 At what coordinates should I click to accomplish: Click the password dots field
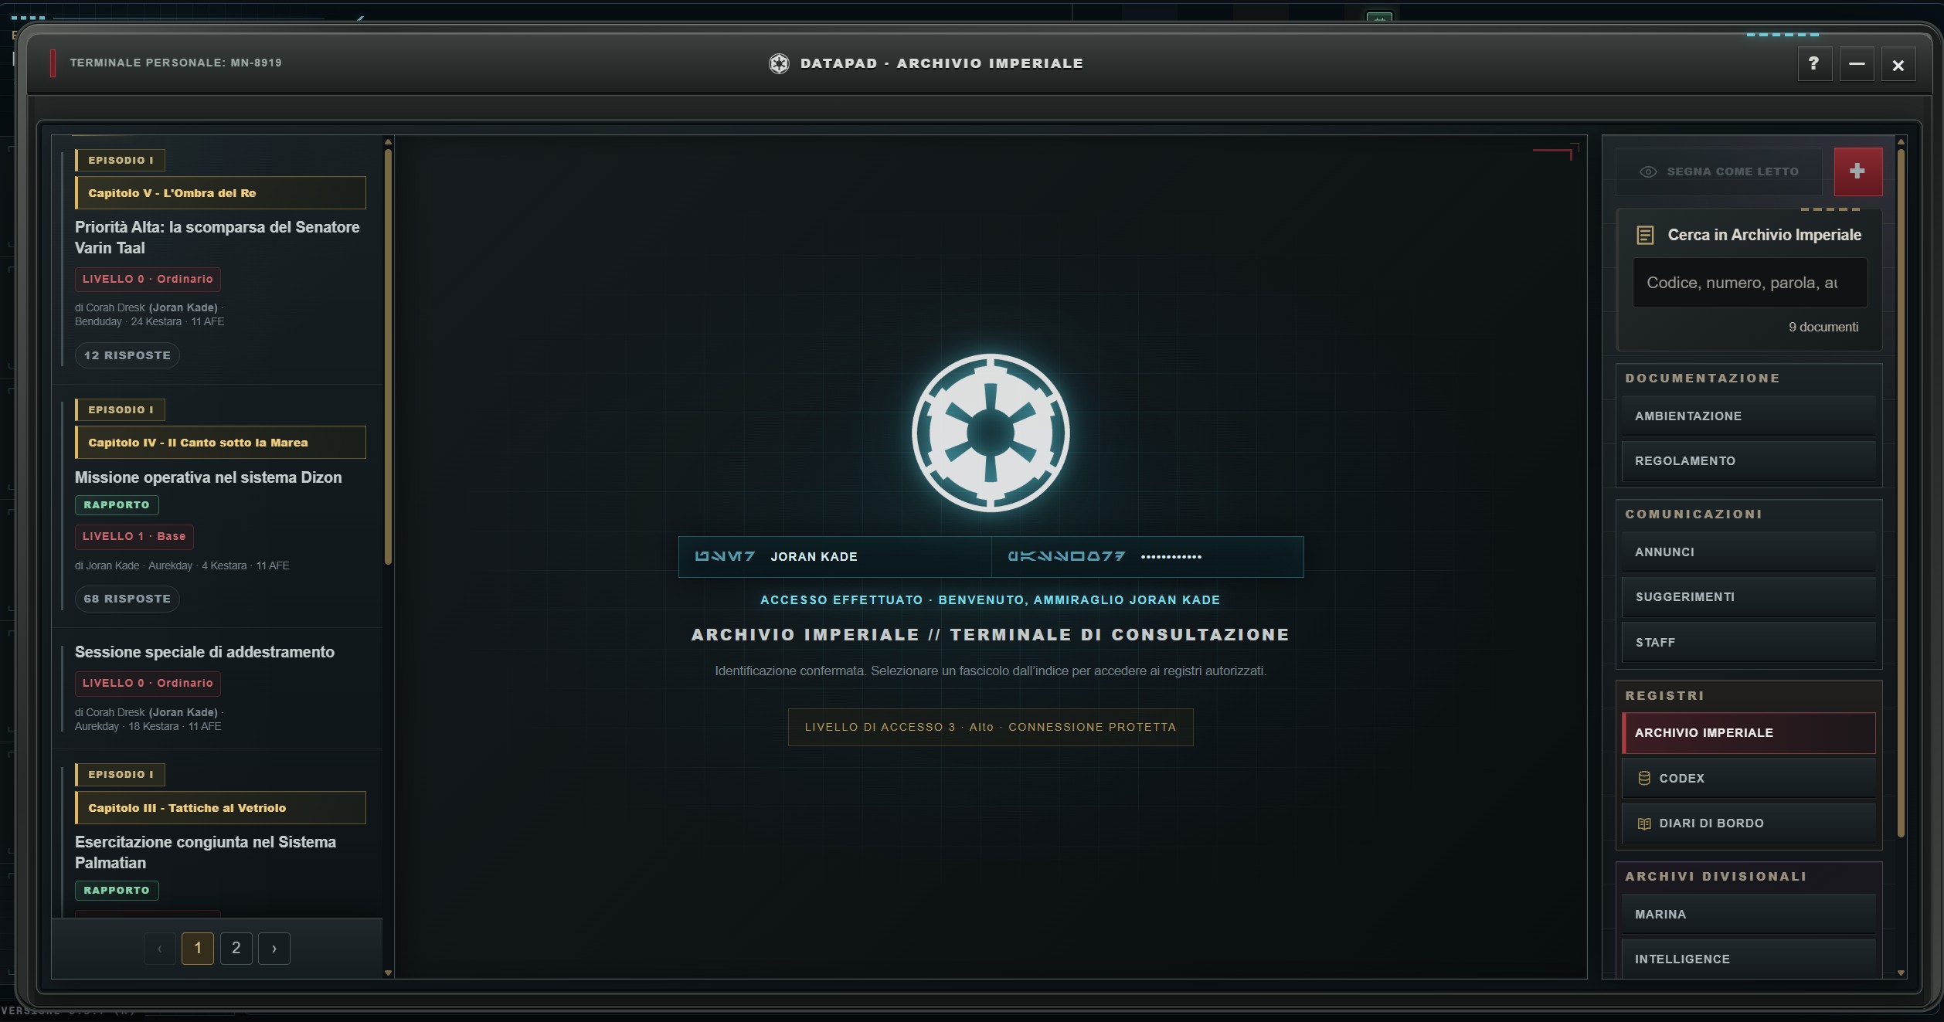(x=1147, y=556)
